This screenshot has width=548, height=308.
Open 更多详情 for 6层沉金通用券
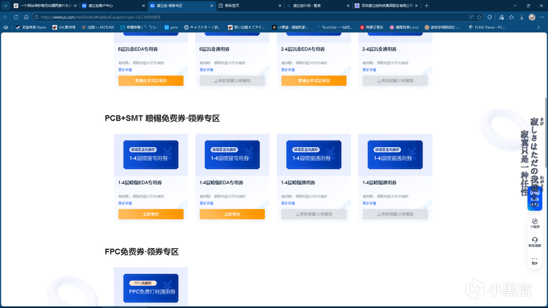pos(206,70)
